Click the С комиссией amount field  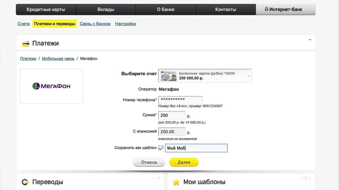point(172,132)
